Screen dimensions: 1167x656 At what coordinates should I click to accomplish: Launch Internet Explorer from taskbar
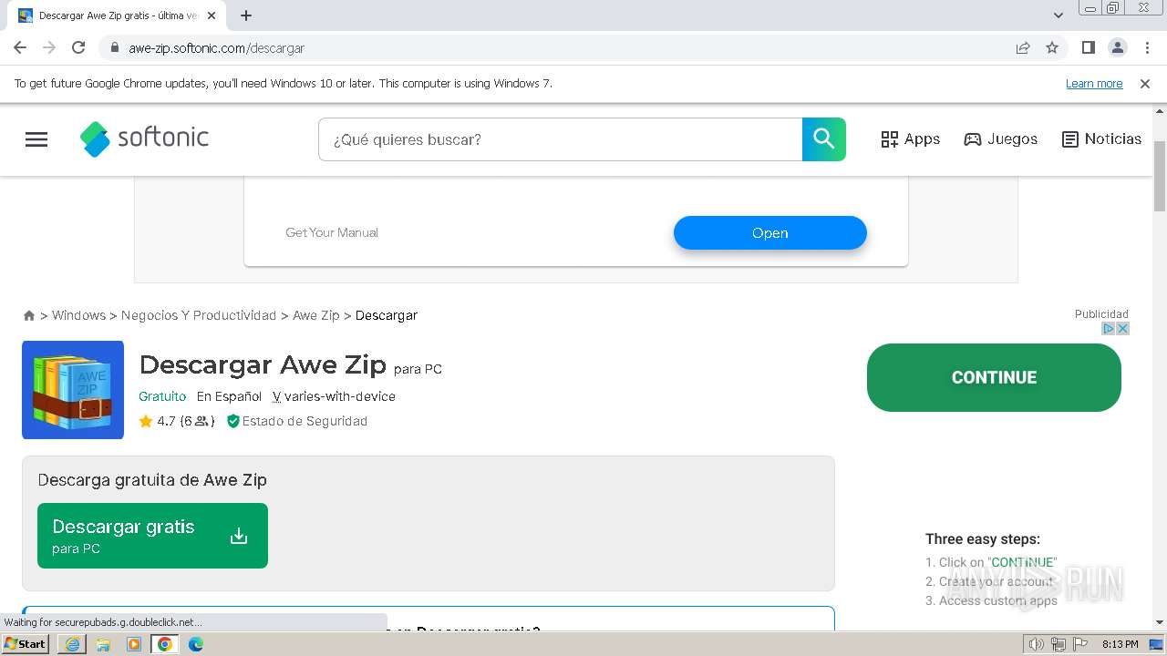click(72, 644)
